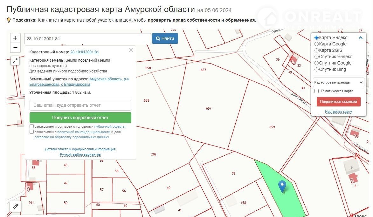373x217 pixels.
Task: Click the Поделиться ссылкой button
Action: click(338, 102)
